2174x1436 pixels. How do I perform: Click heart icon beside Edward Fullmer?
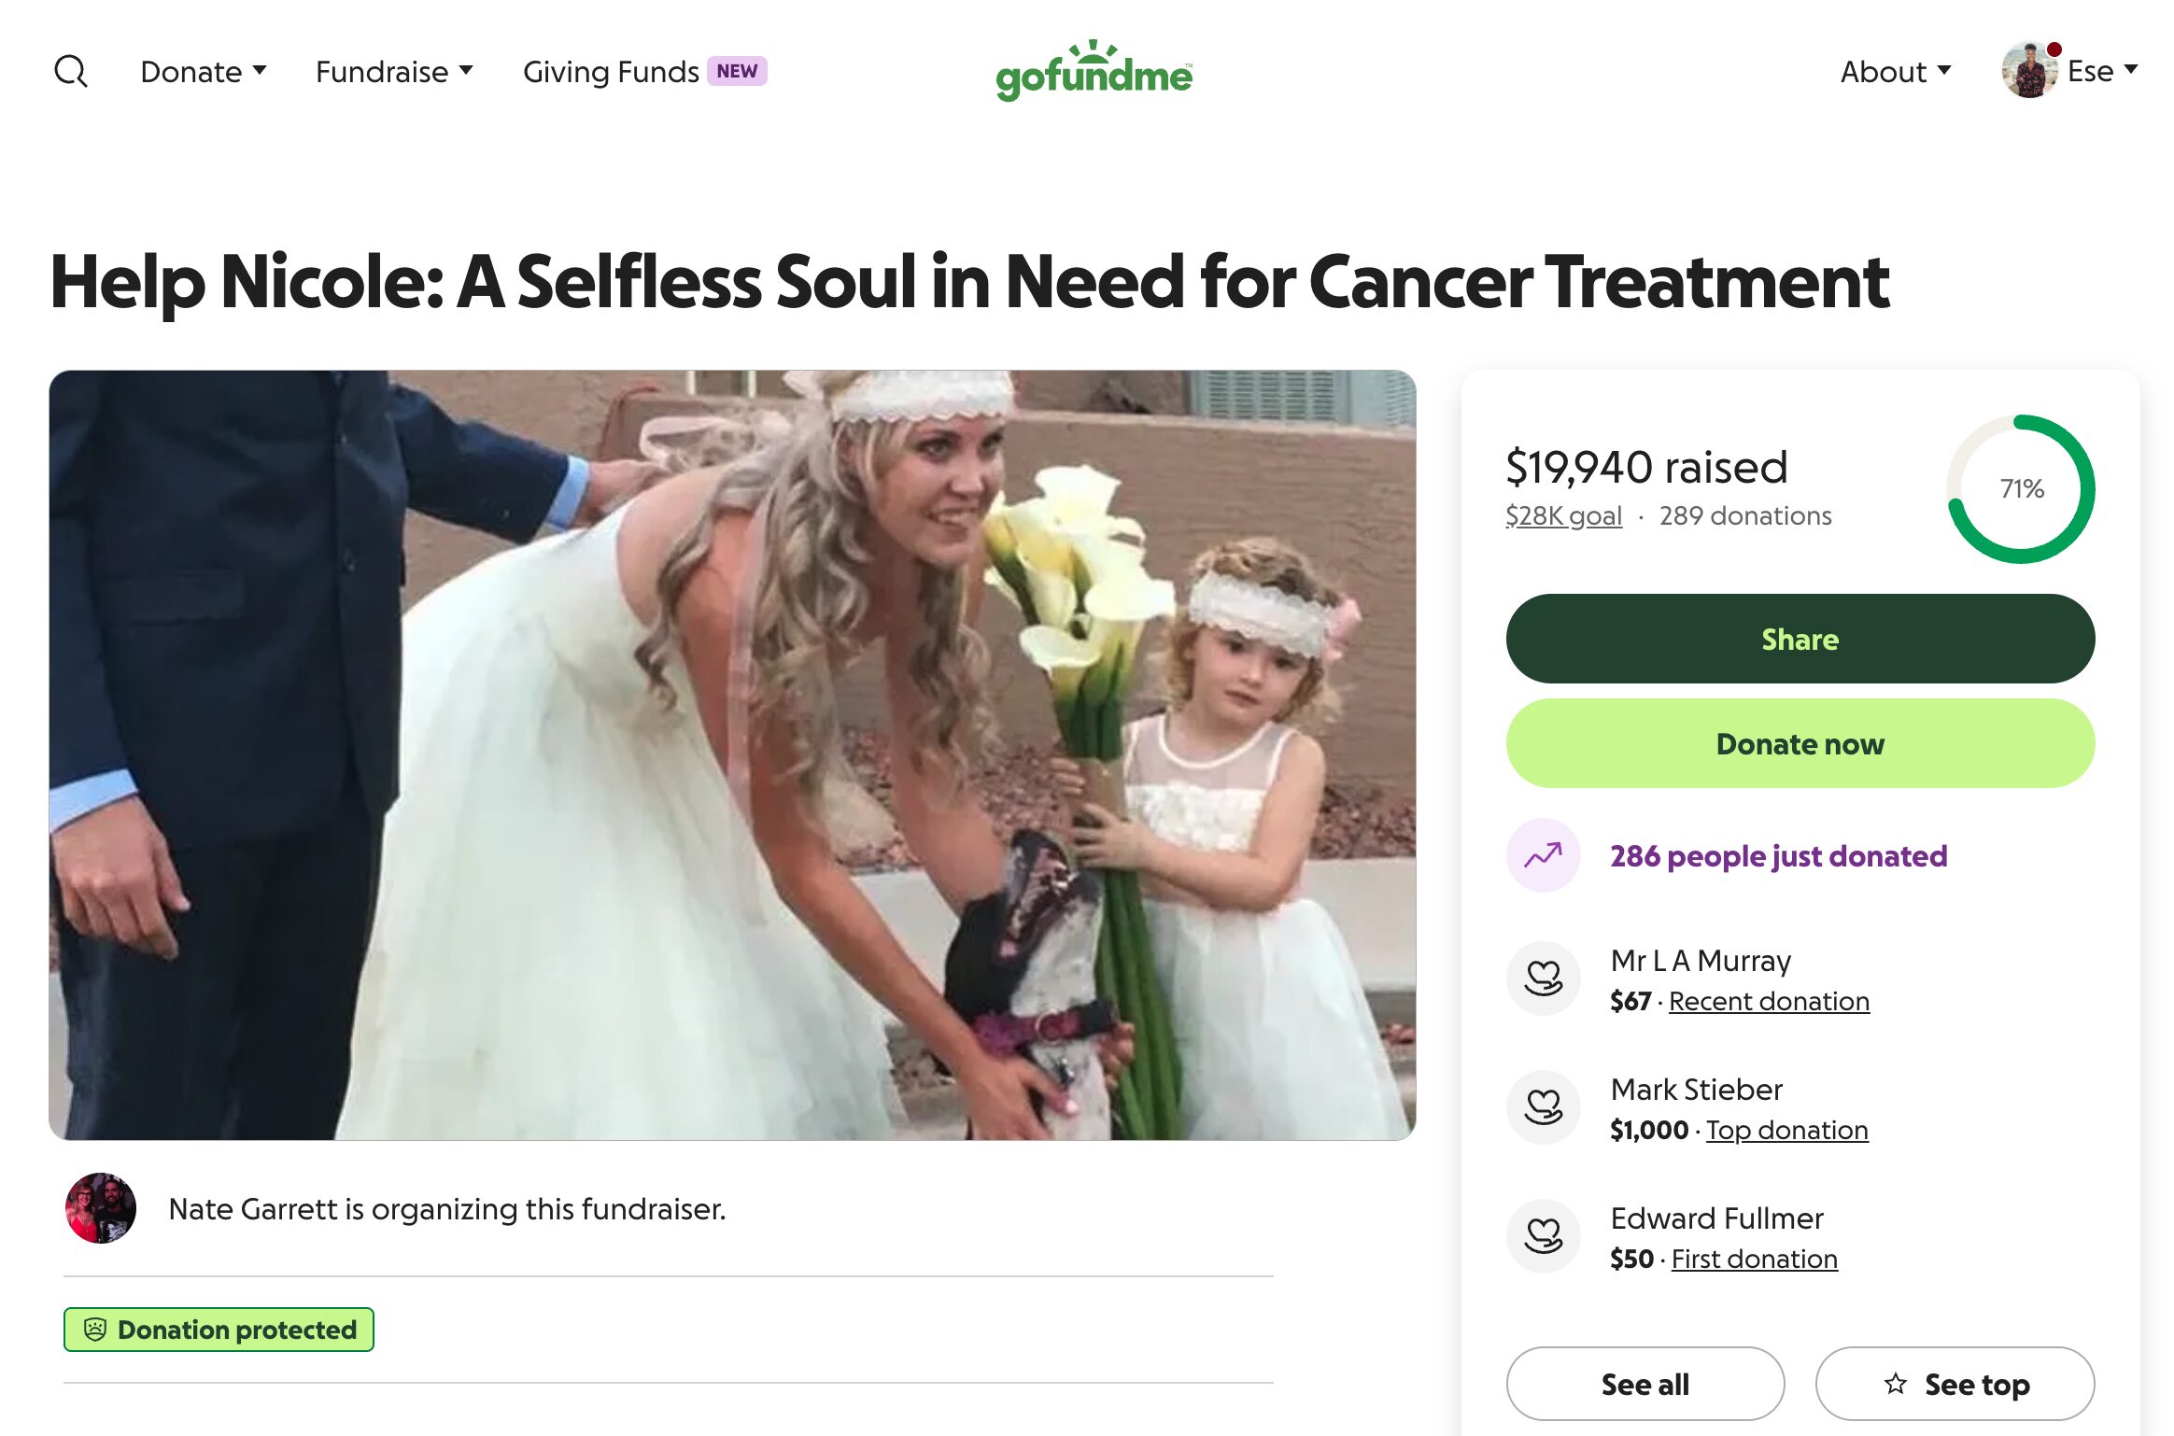(1543, 1236)
